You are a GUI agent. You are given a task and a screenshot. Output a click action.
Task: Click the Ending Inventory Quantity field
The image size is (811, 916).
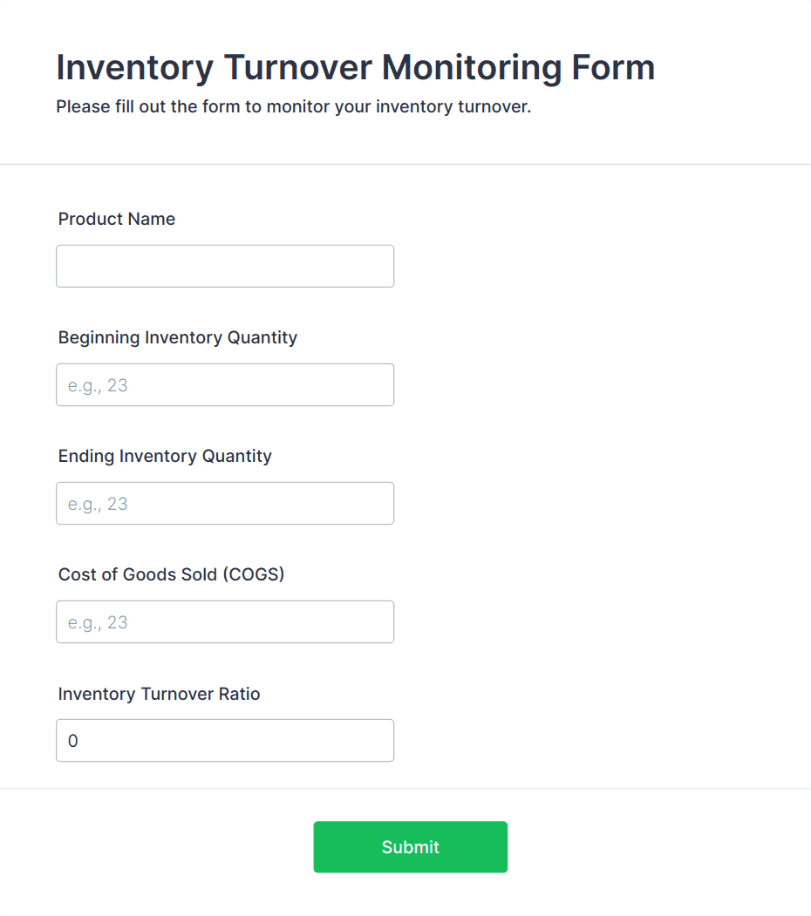click(x=225, y=503)
